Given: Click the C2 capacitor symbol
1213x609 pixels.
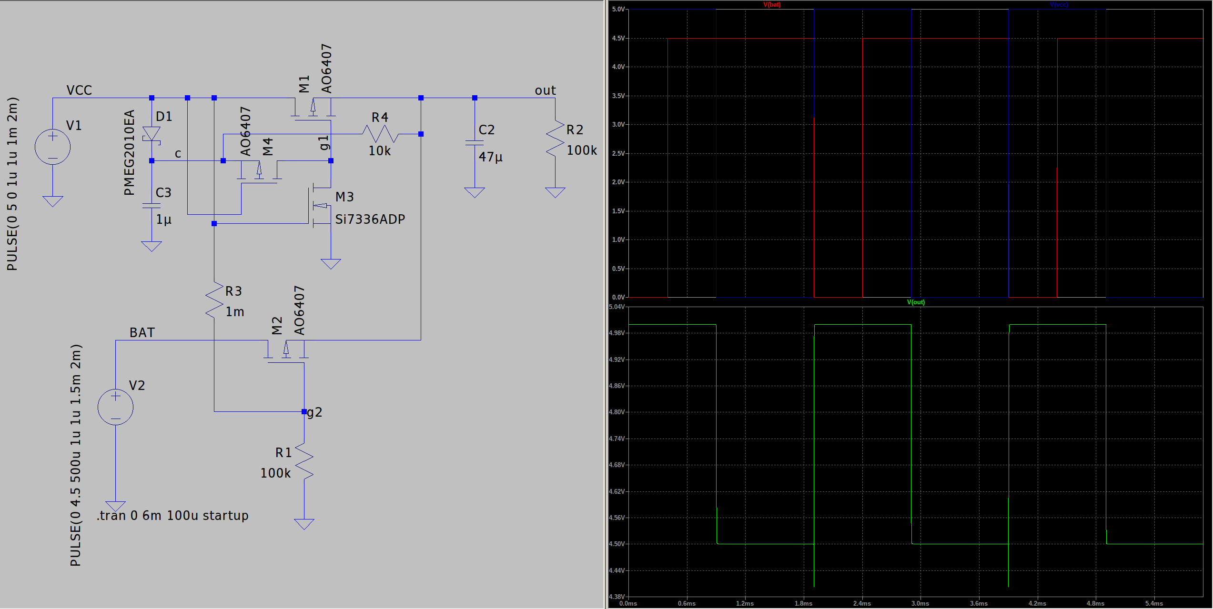Looking at the screenshot, I should click(x=475, y=143).
